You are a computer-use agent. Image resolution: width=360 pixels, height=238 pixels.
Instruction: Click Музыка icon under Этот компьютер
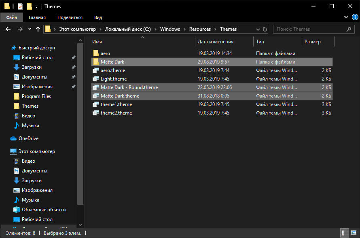[17, 200]
